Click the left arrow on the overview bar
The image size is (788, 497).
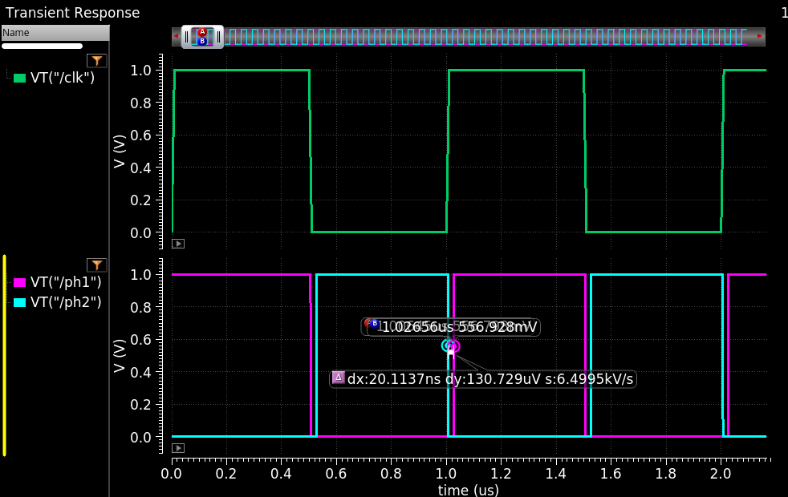[x=177, y=36]
